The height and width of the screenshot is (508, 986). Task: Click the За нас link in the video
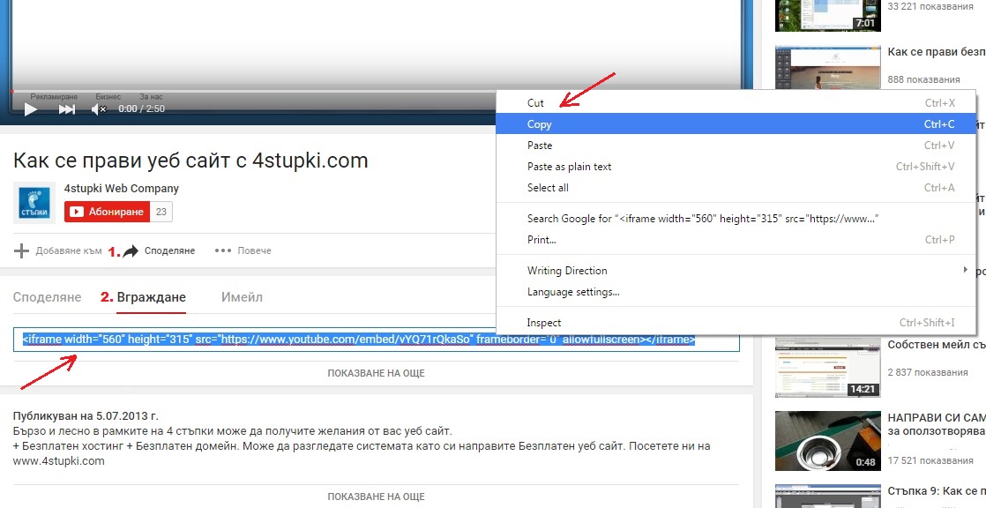pos(151,97)
